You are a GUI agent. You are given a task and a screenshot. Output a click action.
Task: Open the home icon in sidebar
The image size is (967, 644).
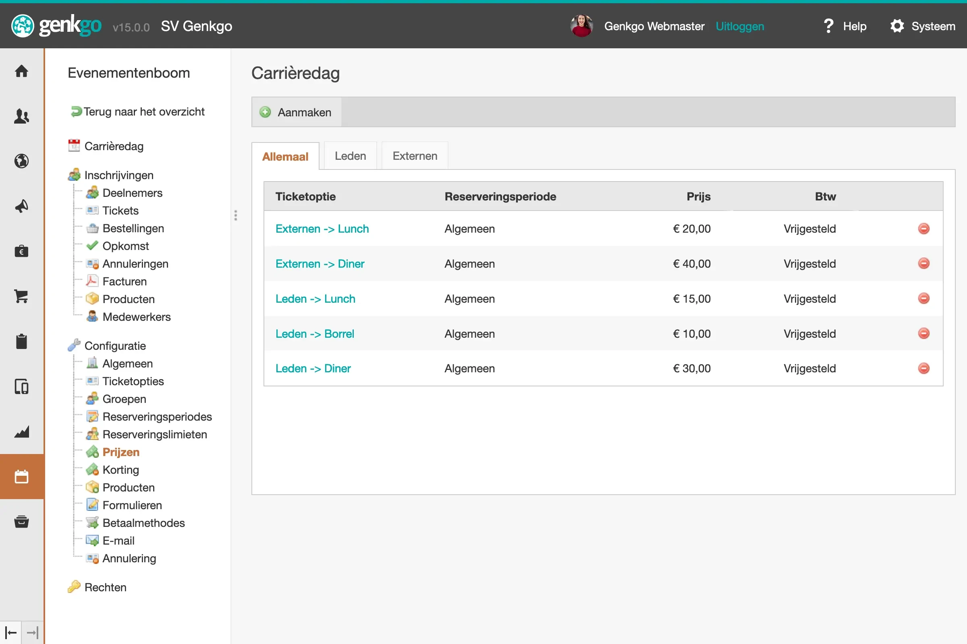pos(21,71)
